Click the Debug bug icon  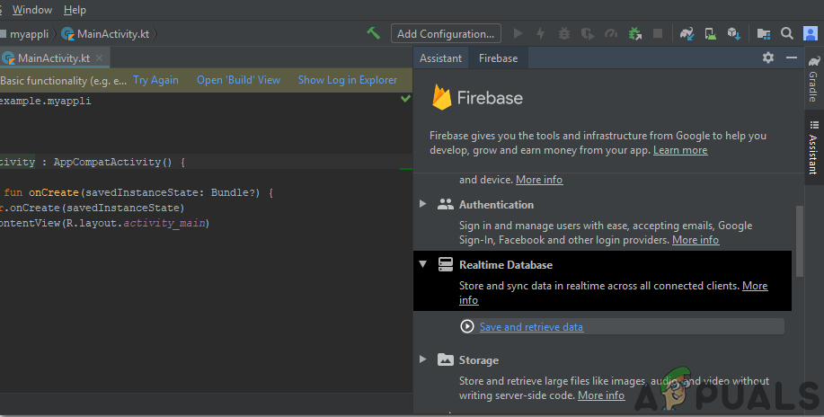coord(564,33)
